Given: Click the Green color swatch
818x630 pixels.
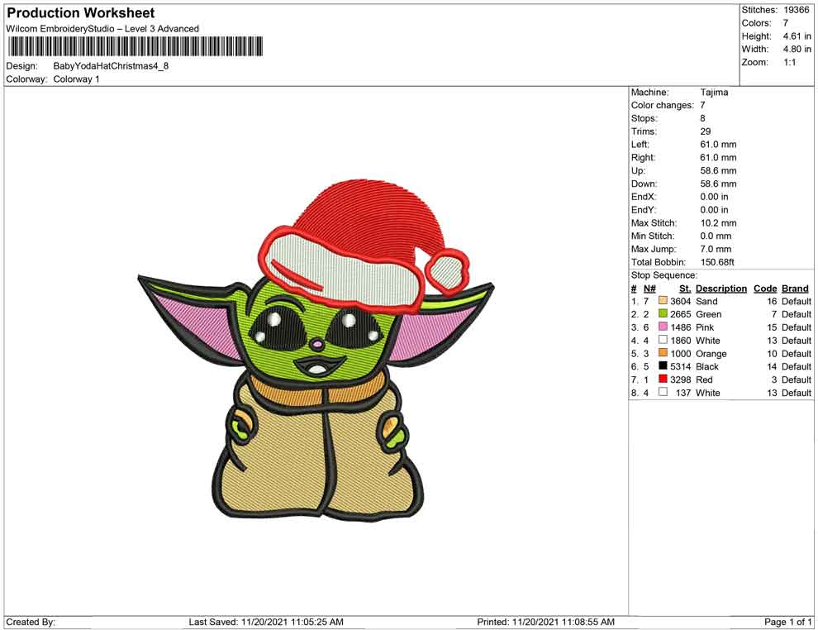Looking at the screenshot, I should [663, 313].
